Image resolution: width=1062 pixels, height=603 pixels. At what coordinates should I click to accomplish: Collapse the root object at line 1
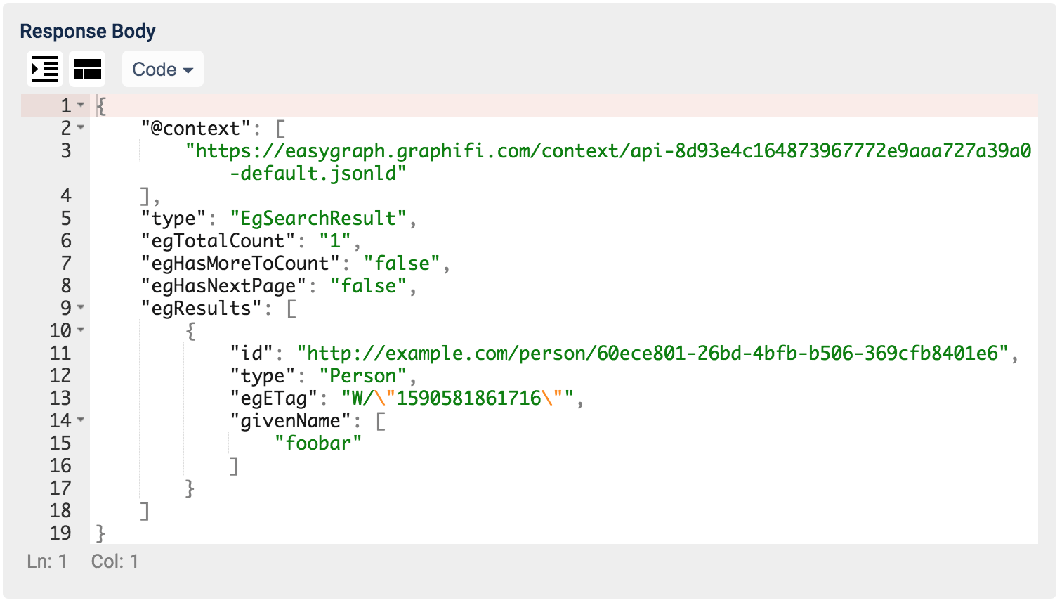point(81,105)
